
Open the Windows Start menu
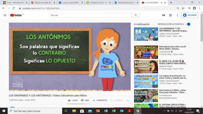(4, 111)
